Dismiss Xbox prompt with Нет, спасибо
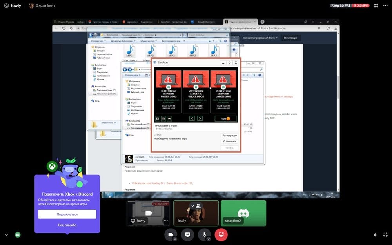This screenshot has height=245, width=392. [67, 225]
